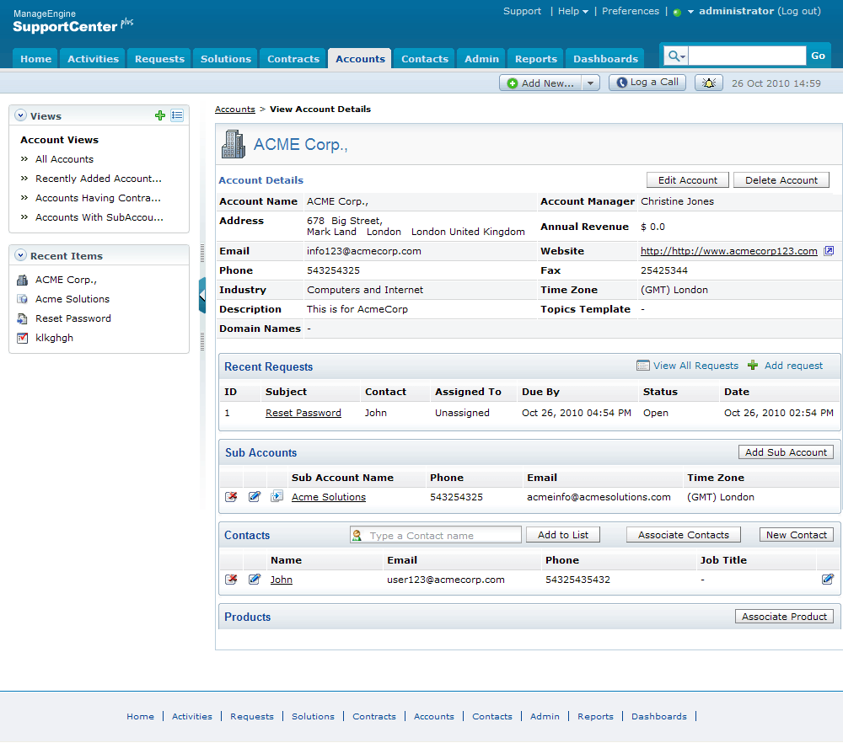Screen dimensions: 843x743
Task: Open the search type dropdown
Action: (676, 56)
